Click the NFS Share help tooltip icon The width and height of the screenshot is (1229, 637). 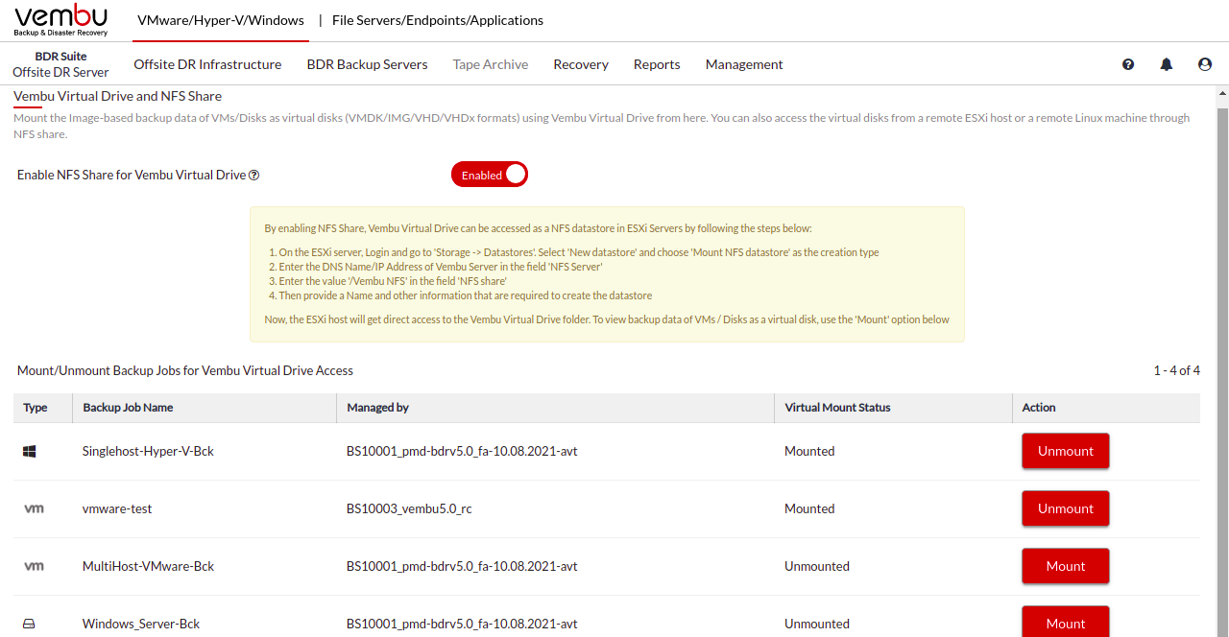[254, 176]
